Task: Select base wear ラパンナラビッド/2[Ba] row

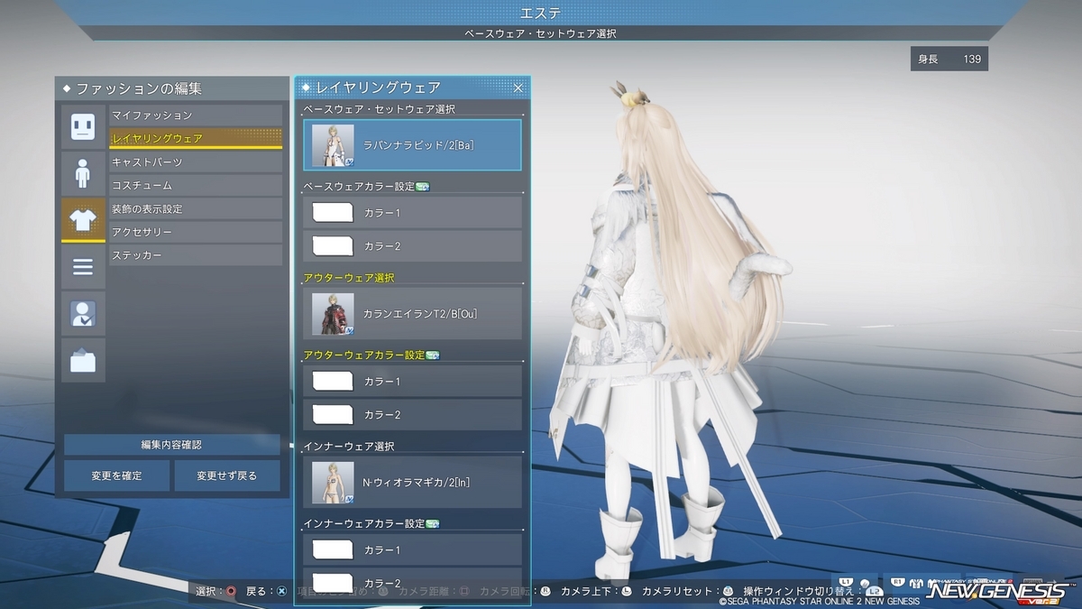Action: click(x=412, y=144)
